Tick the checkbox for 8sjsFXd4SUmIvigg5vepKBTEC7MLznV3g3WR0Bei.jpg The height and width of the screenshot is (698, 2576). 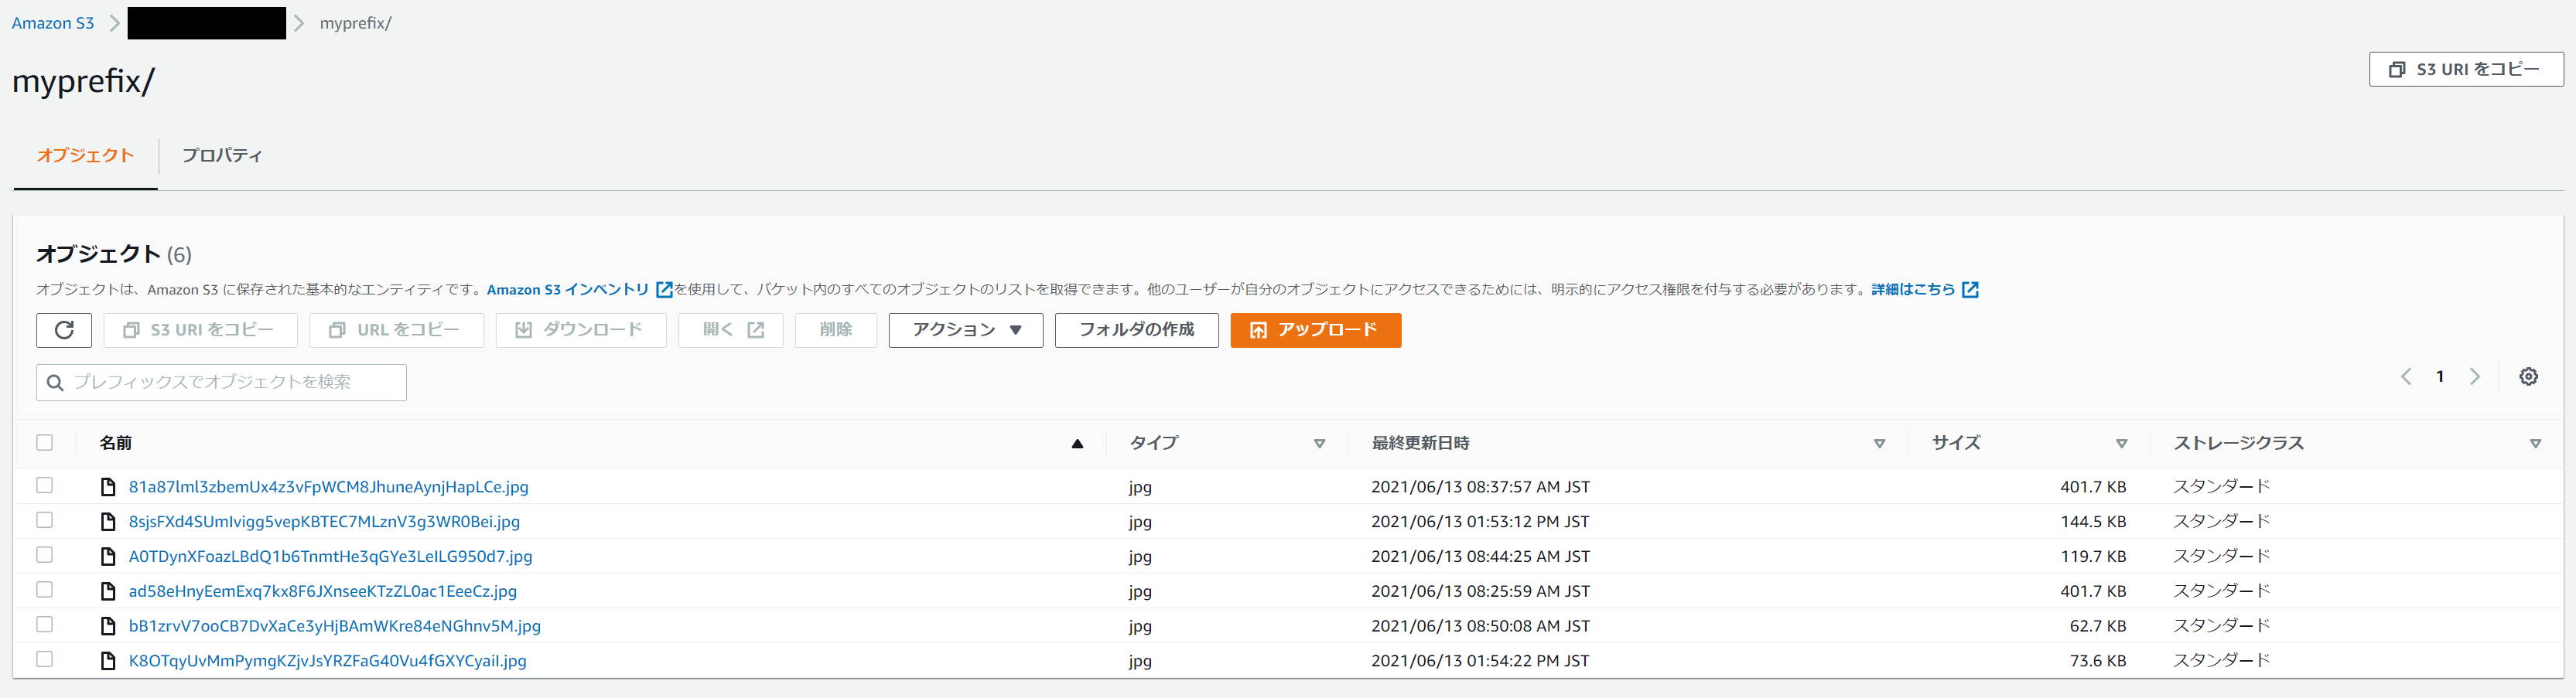click(x=44, y=520)
